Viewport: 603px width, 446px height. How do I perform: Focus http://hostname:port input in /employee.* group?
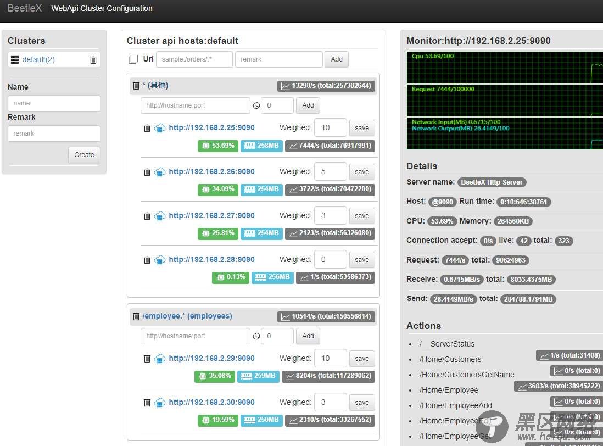(x=196, y=336)
